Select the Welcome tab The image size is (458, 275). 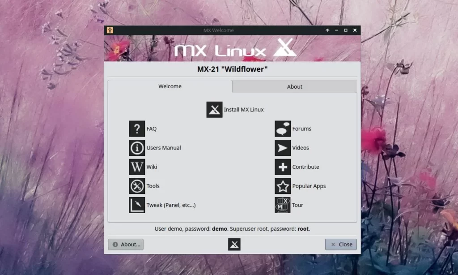(170, 86)
